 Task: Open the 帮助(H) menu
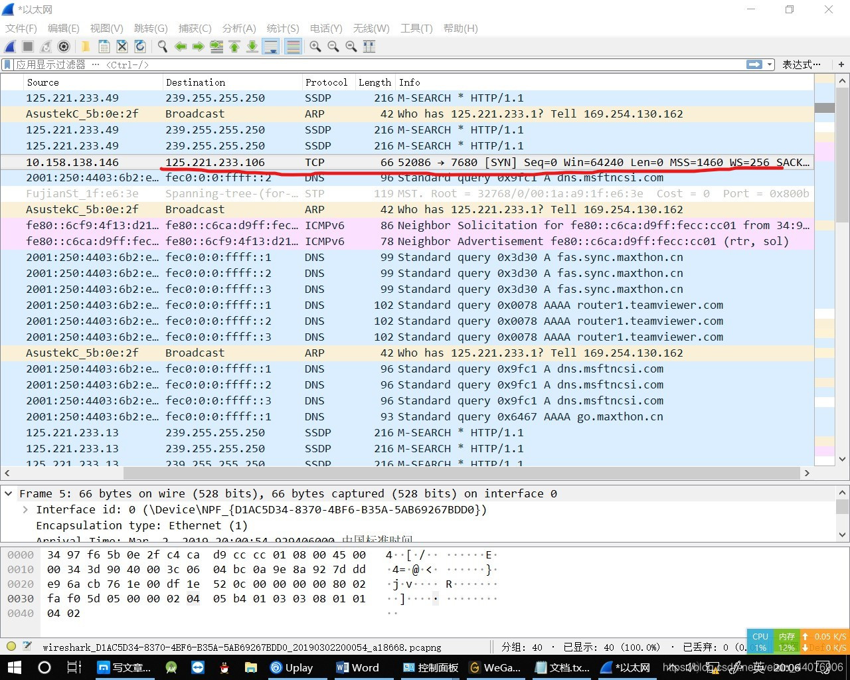(x=460, y=28)
